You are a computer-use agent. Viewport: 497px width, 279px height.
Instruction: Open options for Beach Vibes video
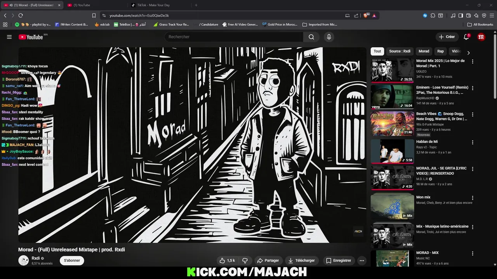(473, 115)
